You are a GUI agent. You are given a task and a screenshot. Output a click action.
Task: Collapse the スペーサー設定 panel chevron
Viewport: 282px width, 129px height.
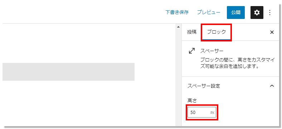tap(272, 86)
